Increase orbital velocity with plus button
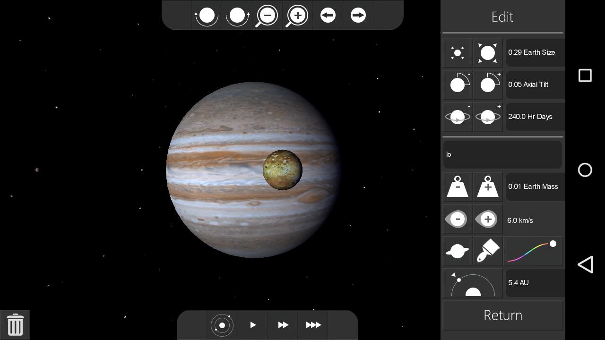Image resolution: width=605 pixels, height=340 pixels. pos(488,219)
